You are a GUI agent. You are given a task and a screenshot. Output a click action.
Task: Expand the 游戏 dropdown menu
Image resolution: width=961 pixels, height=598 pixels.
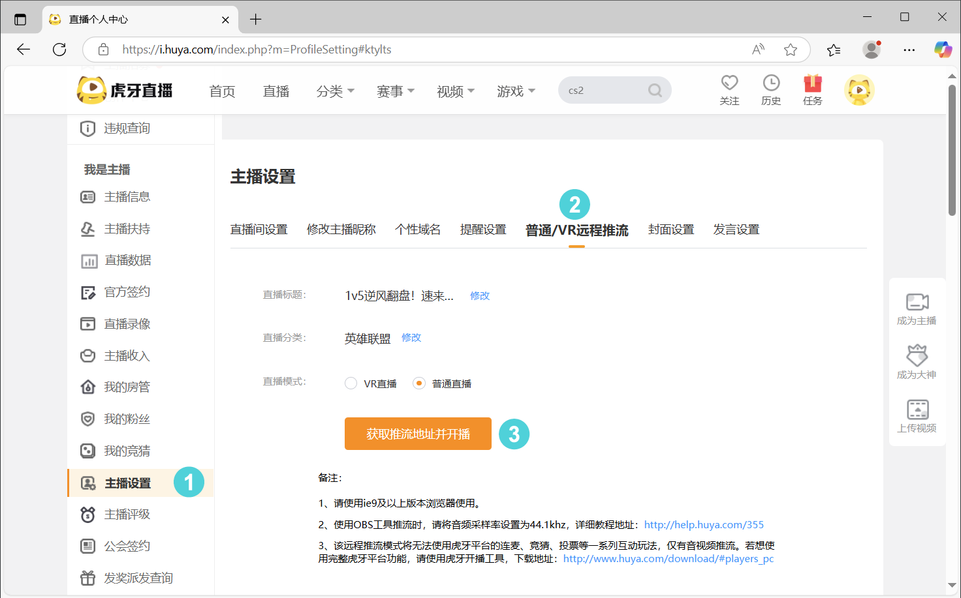point(515,91)
